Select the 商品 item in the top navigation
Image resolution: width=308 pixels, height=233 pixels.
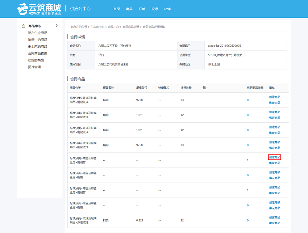point(129,9)
